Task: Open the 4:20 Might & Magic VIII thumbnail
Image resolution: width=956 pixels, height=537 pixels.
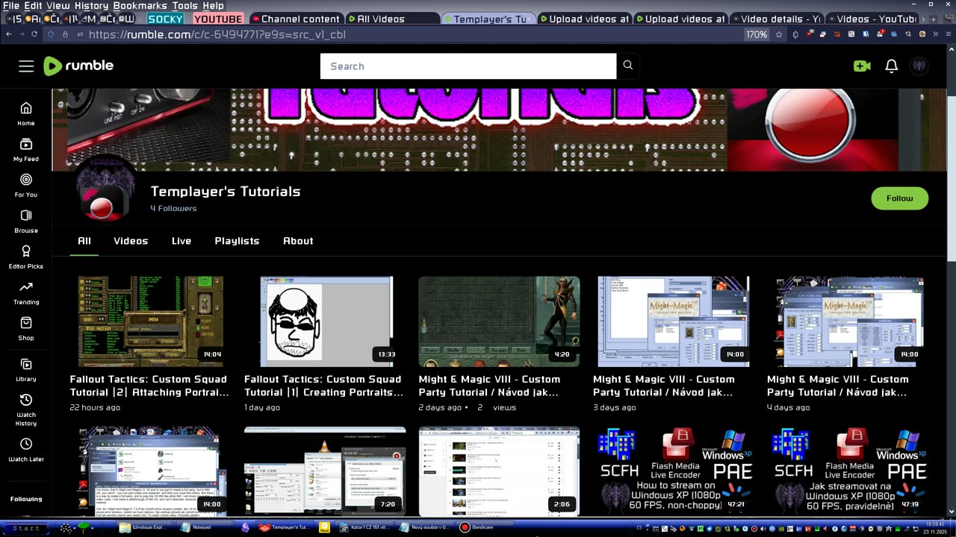Action: coord(499,321)
